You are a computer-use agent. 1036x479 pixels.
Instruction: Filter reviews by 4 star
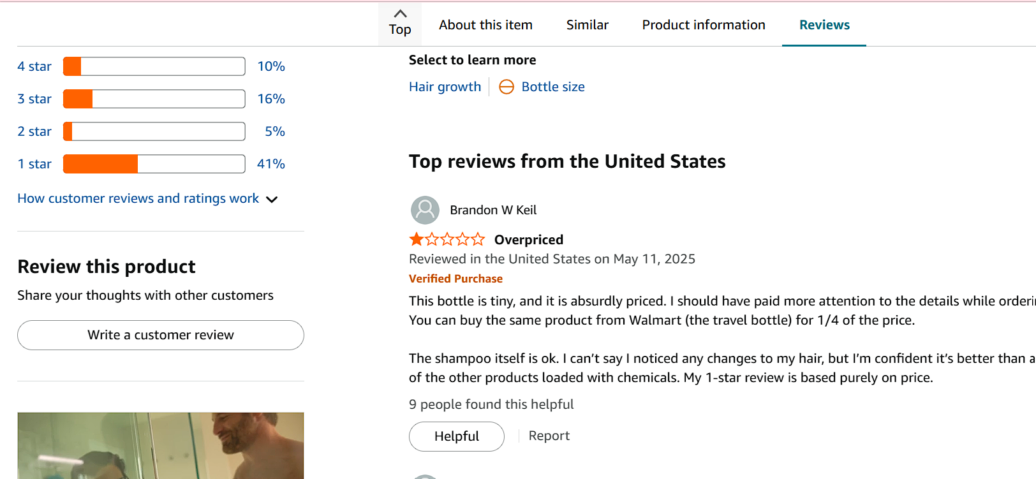tap(34, 66)
